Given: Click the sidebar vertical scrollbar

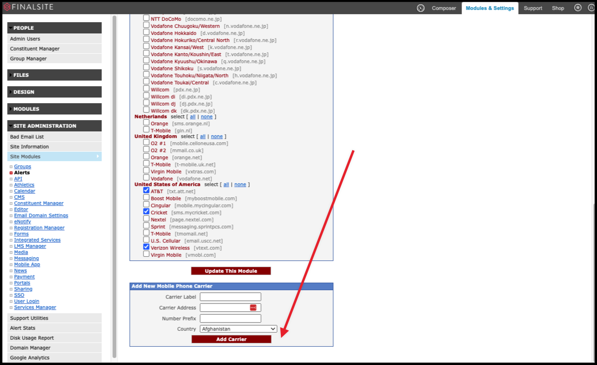Looking at the screenshot, I should coord(114,186).
